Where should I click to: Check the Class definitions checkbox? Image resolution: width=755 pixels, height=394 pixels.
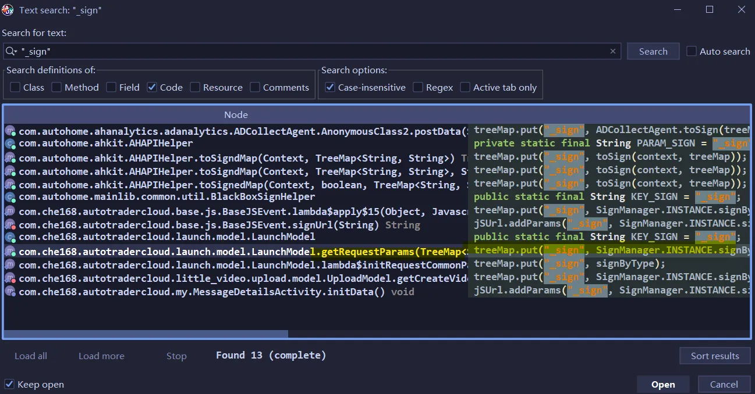pyautogui.click(x=15, y=87)
